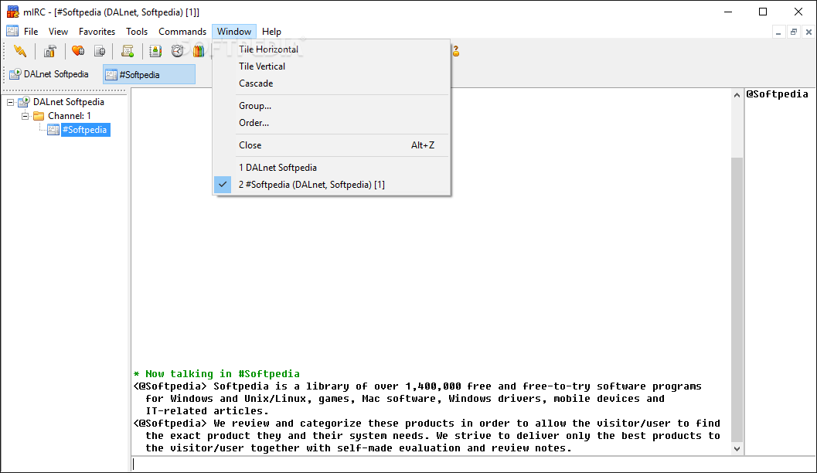Choose Cascade from the Window menu
The height and width of the screenshot is (473, 817).
(332, 83)
